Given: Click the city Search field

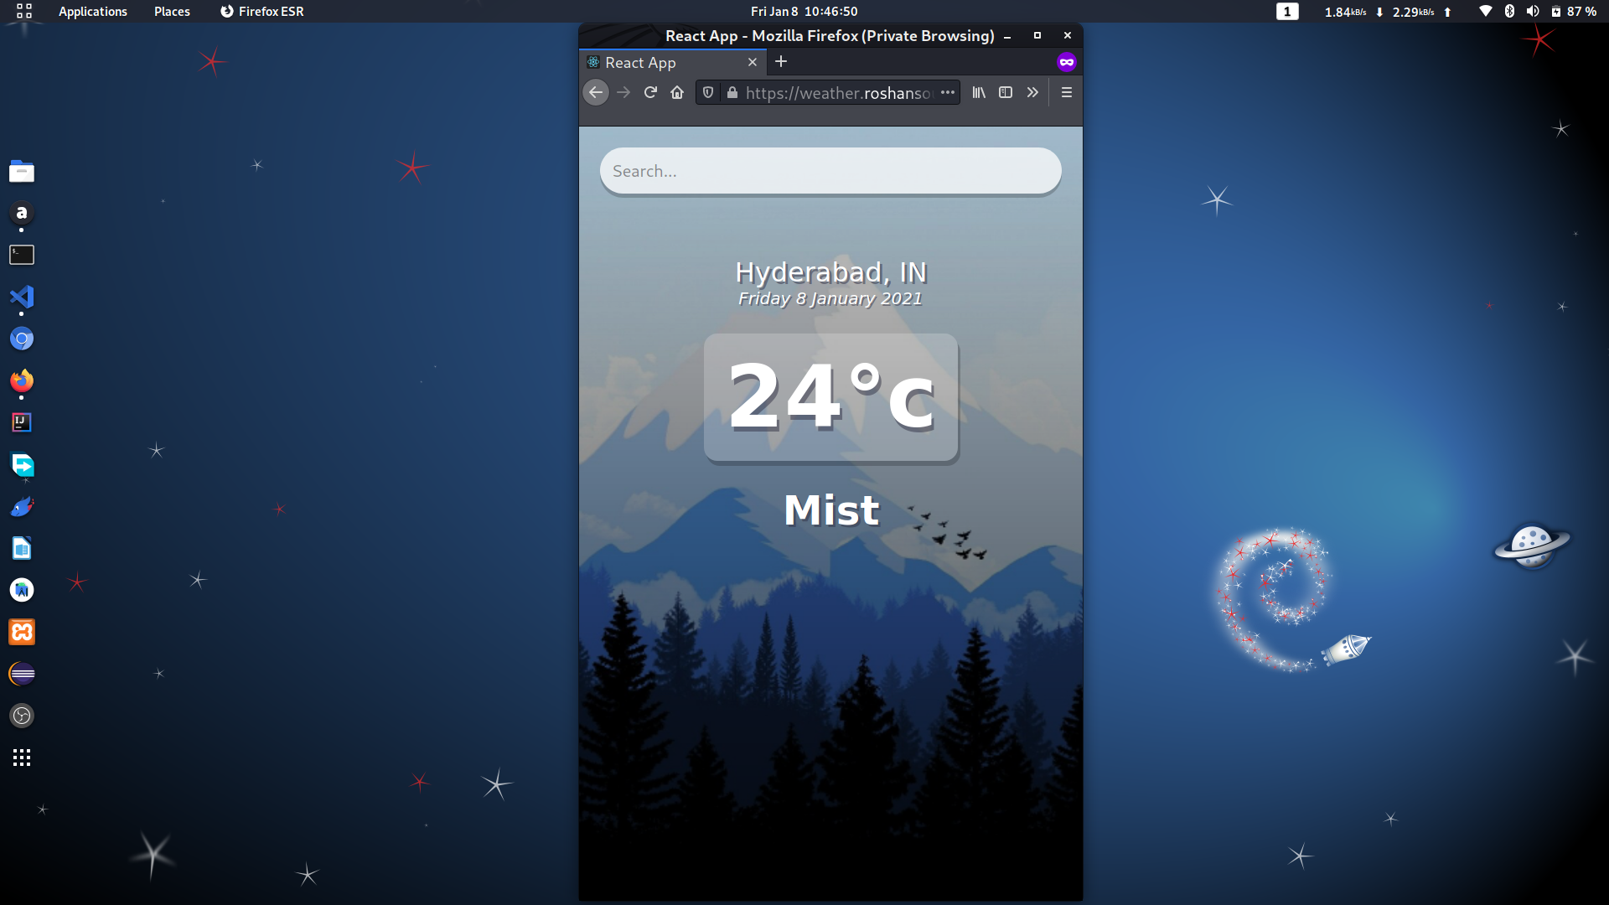Looking at the screenshot, I should click(830, 171).
